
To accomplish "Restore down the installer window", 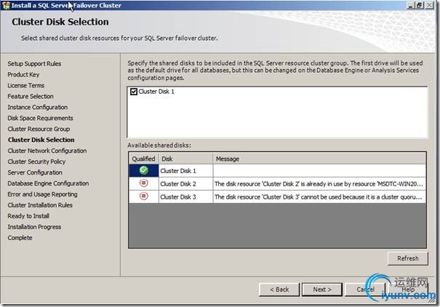I will pyautogui.click(x=420, y=5).
